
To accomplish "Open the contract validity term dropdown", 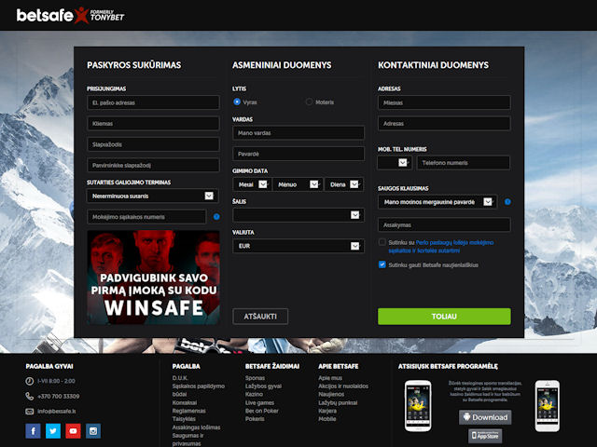I will coord(153,196).
